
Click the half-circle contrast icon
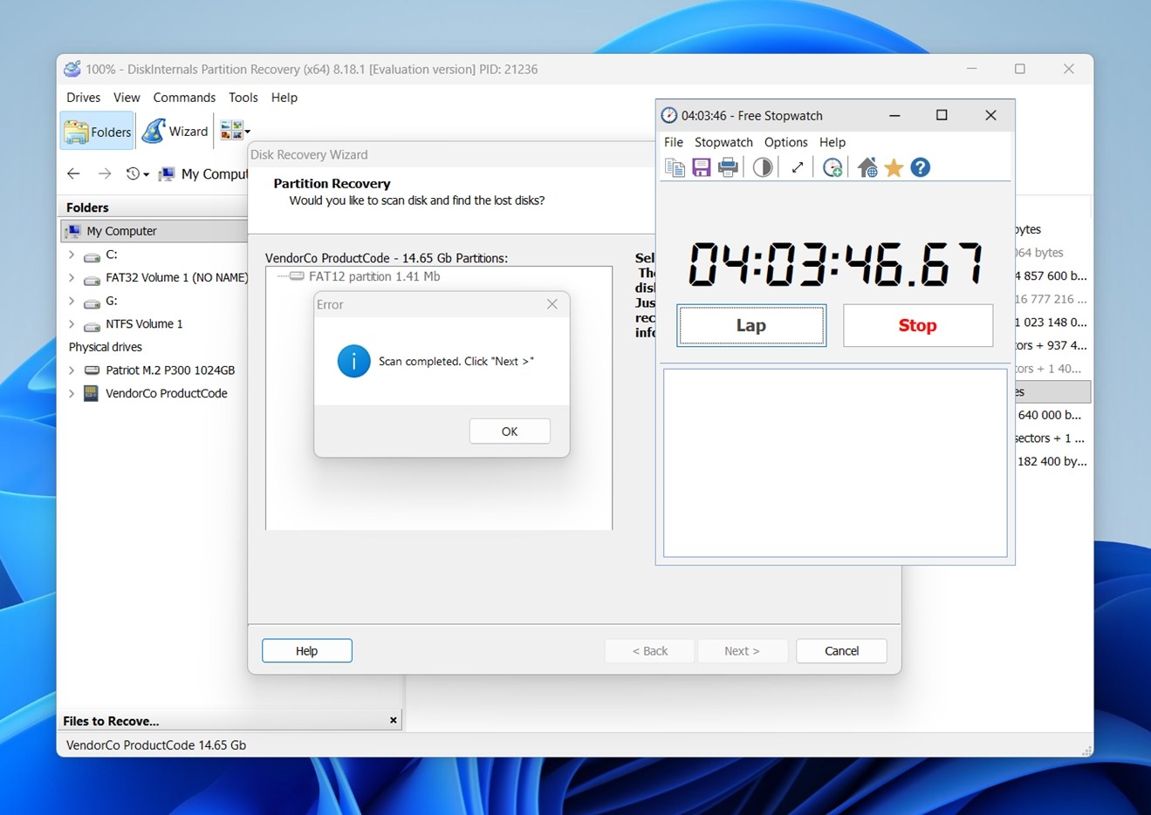point(763,167)
